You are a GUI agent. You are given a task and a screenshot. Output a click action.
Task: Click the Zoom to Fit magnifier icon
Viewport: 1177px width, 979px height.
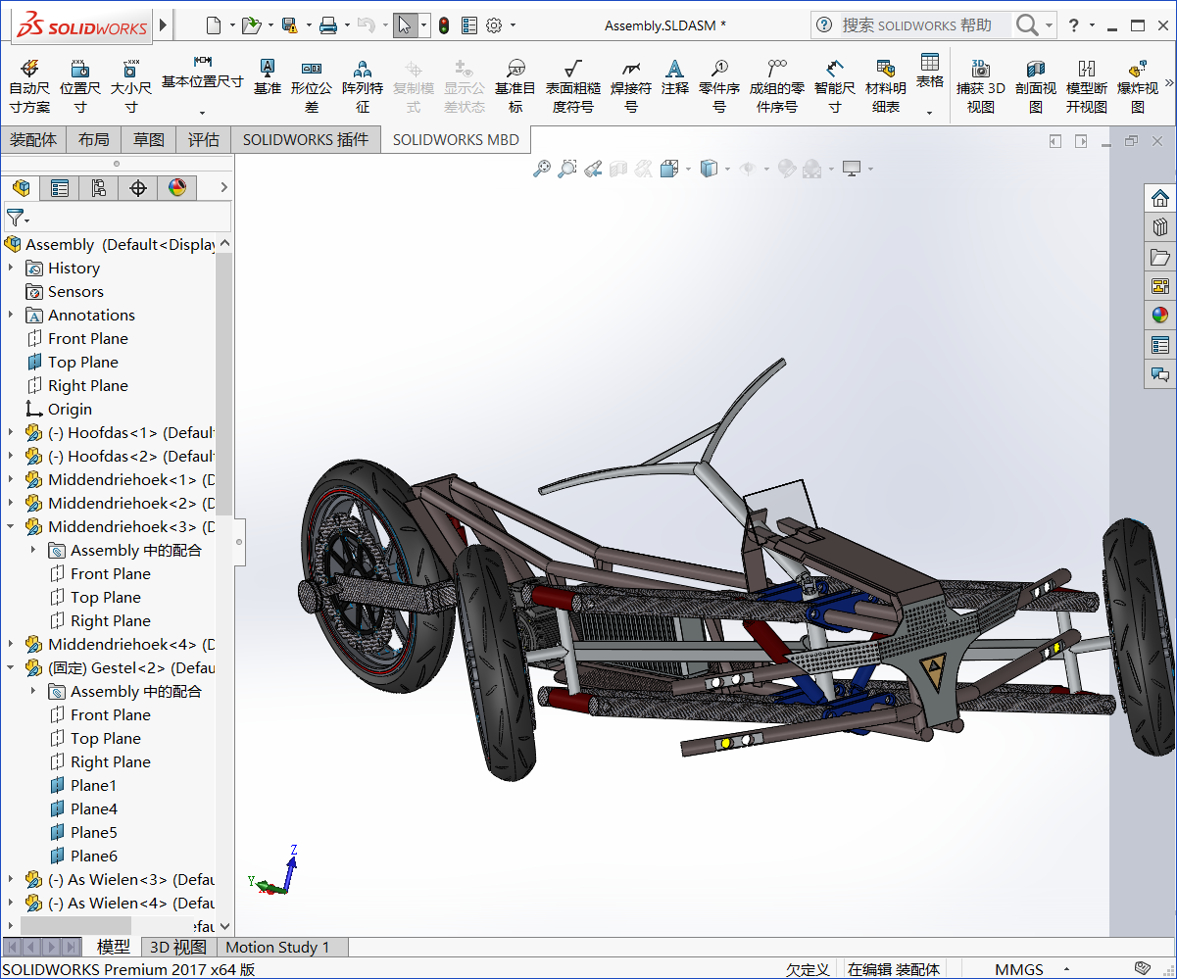coord(541,169)
